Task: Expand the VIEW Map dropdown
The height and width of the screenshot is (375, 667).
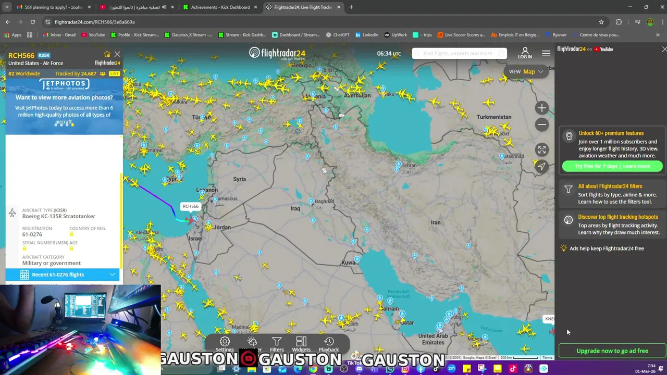Action: tap(526, 71)
